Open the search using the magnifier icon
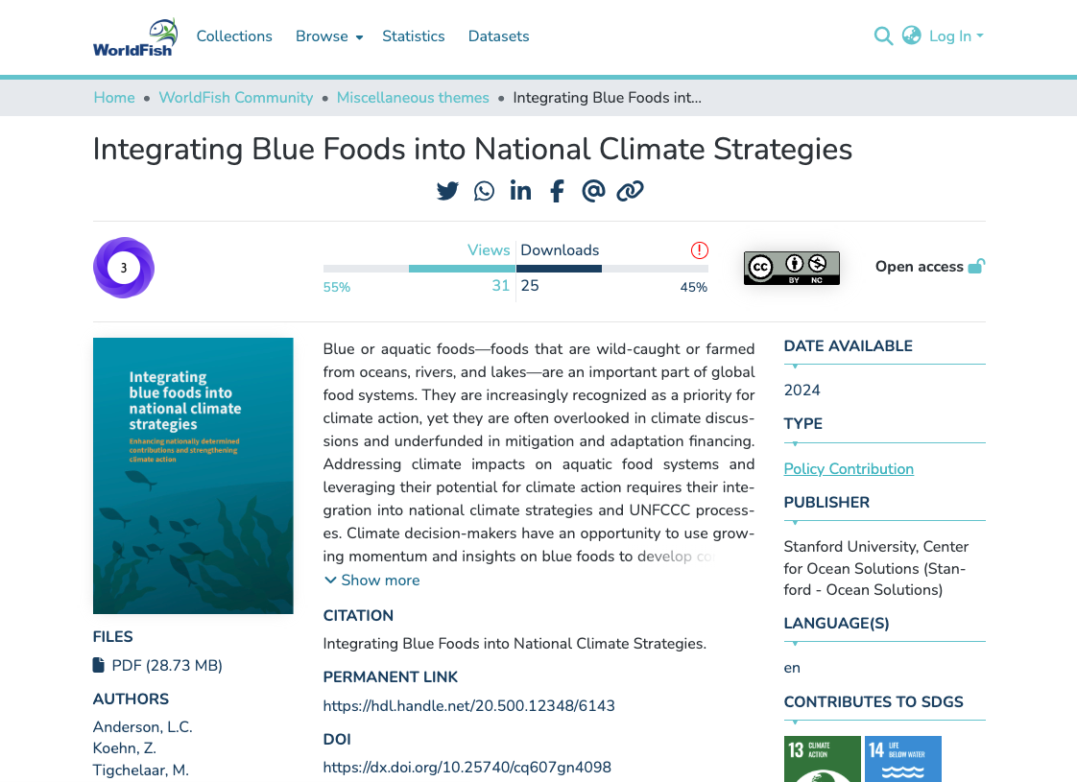Screen dimensions: 1077x782 [883, 36]
